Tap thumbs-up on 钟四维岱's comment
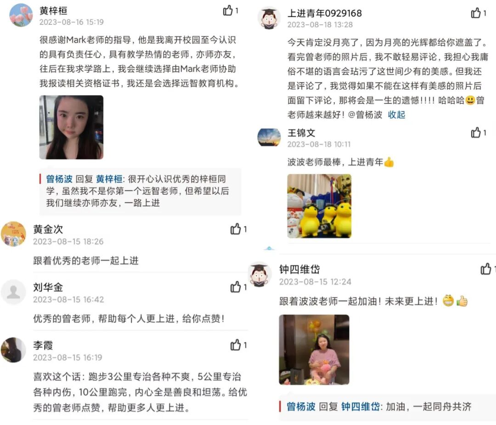The image size is (496, 425). [486, 269]
